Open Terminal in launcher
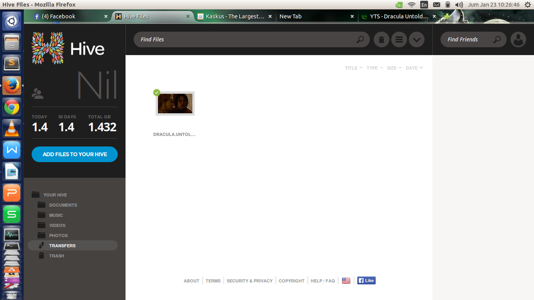The image size is (534, 300). 12,246
